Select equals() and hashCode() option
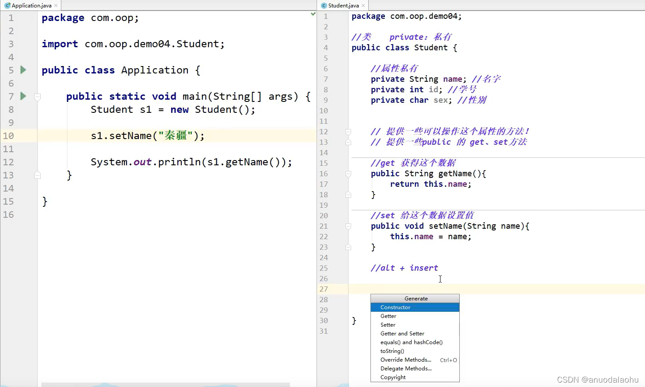Viewport: 645px width, 387px height. pyautogui.click(x=415, y=342)
